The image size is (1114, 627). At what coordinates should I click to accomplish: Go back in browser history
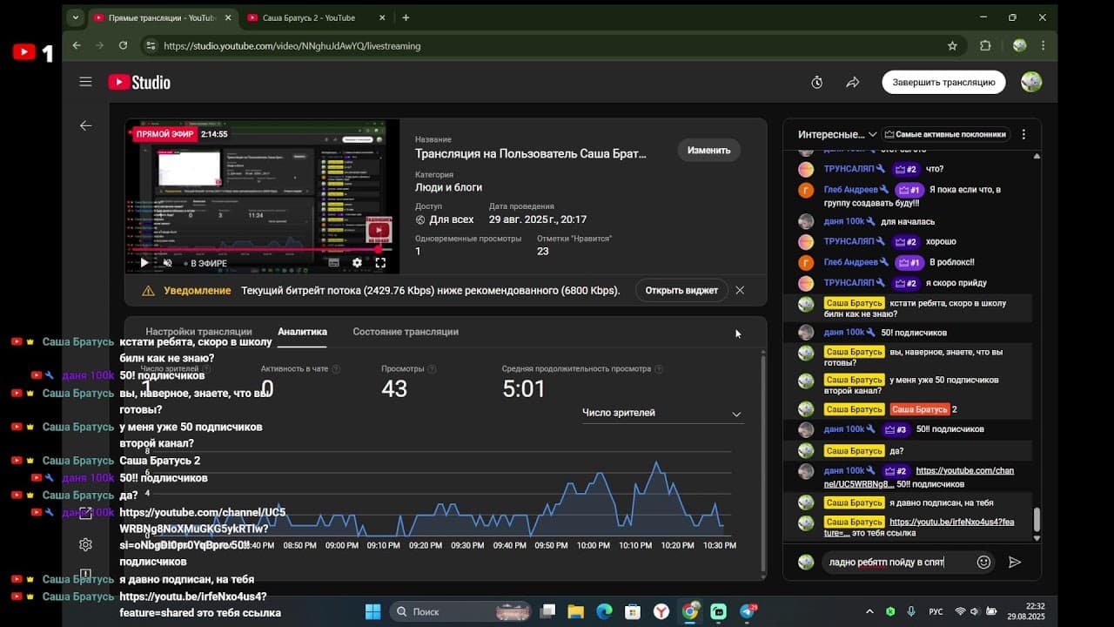point(77,45)
